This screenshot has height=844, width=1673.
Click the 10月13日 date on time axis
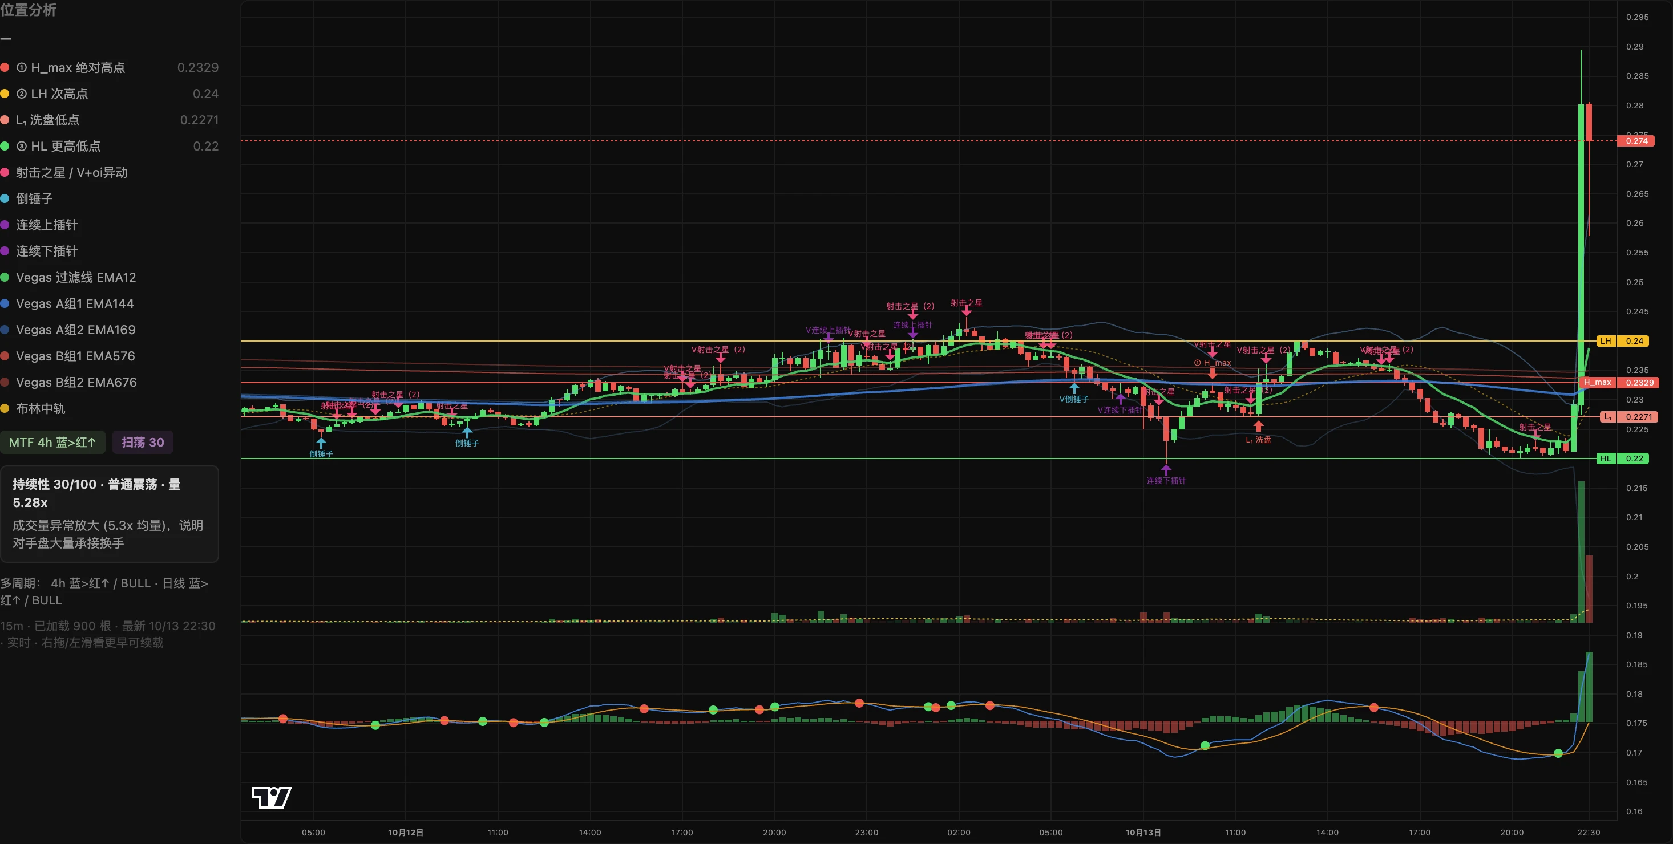(x=1143, y=833)
